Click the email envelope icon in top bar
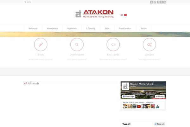Image resolution: width=190 pixels, height=127 pixels. click(x=151, y=2)
